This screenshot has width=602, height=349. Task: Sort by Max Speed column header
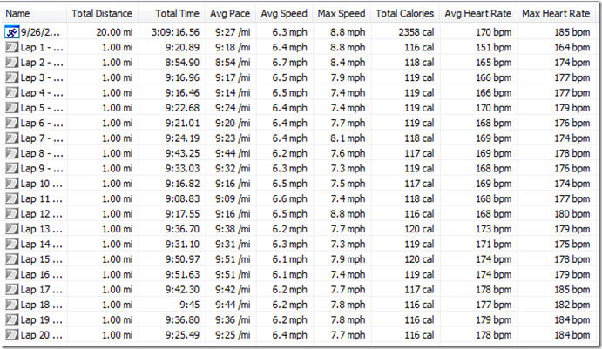tap(341, 15)
